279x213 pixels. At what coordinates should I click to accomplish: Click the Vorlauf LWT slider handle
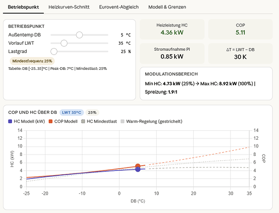coord(64,43)
